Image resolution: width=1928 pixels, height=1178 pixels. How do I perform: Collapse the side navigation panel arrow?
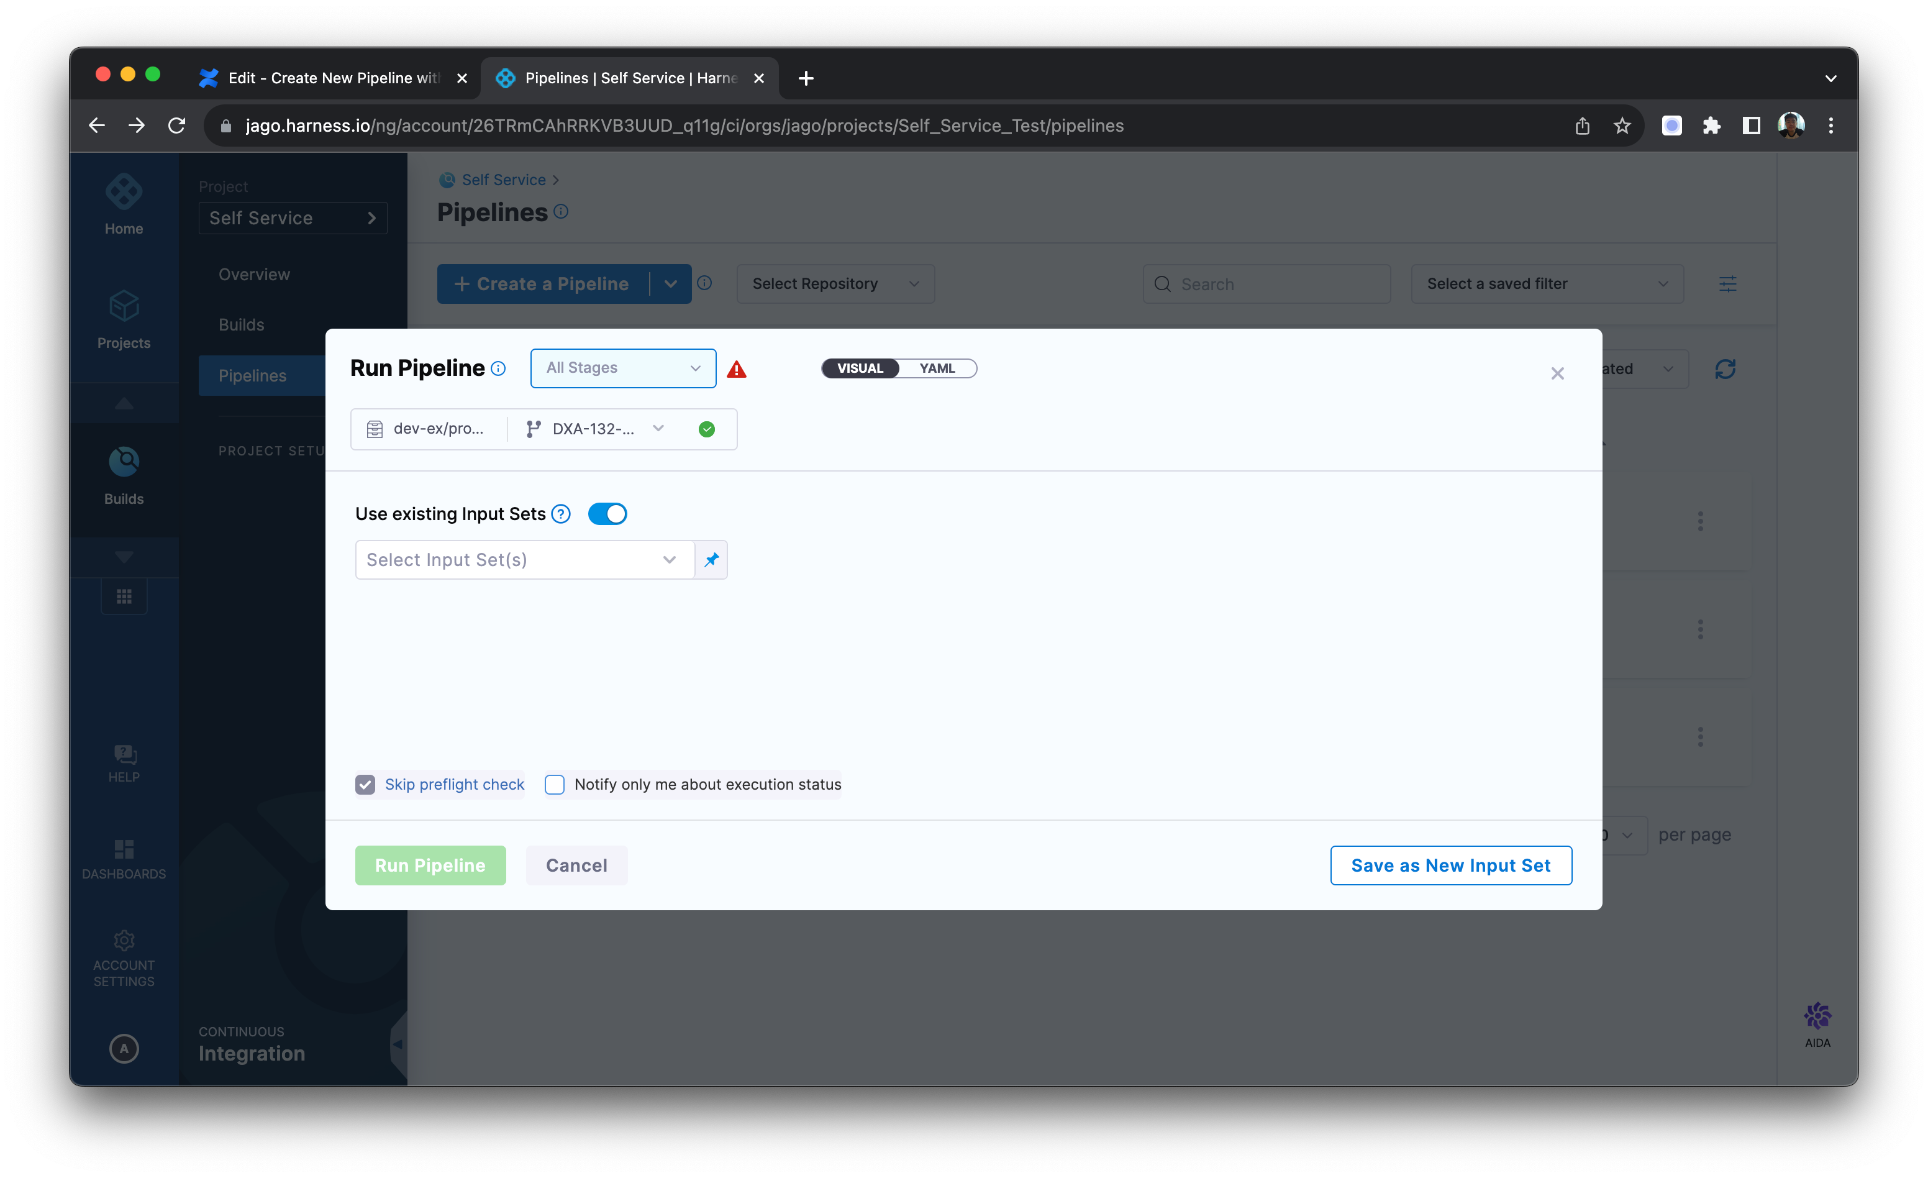tap(398, 1043)
